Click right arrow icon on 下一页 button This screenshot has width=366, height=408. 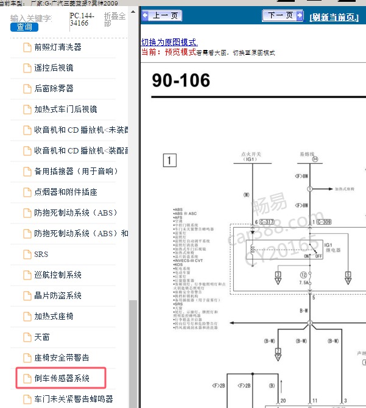click(x=300, y=15)
